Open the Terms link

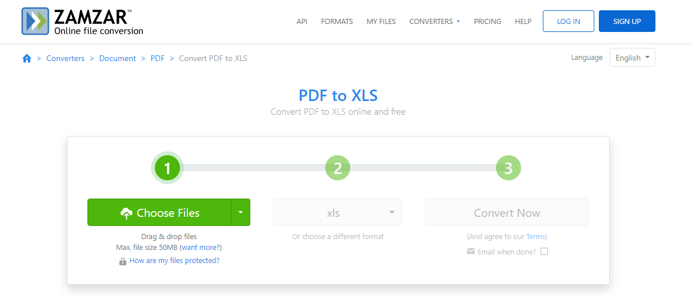(535, 237)
